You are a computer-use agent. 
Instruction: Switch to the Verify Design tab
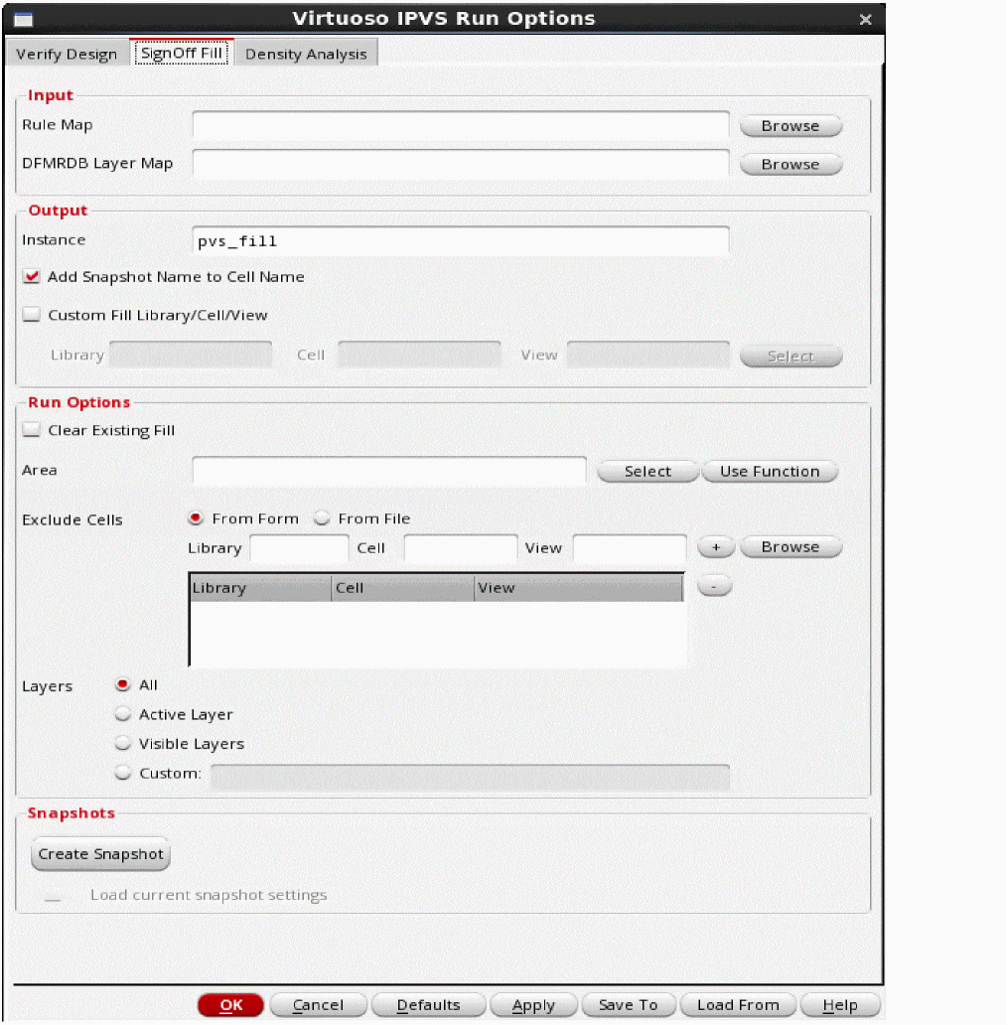point(67,54)
